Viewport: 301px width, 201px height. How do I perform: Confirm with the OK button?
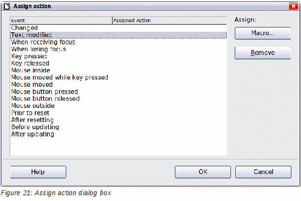tap(203, 172)
